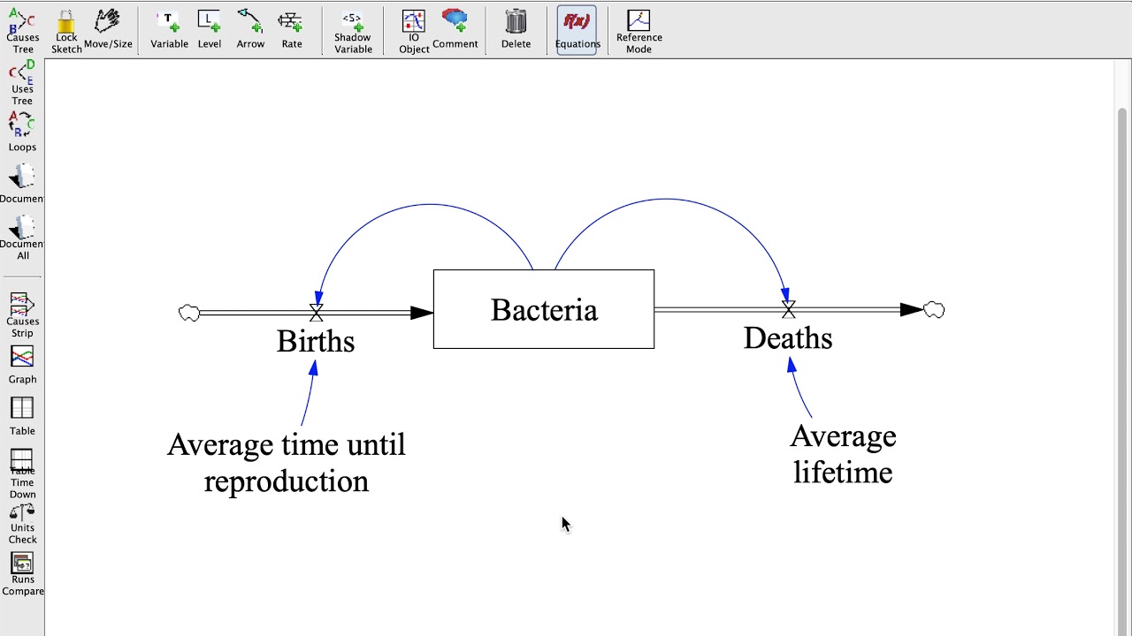Image resolution: width=1132 pixels, height=636 pixels.
Task: Select the Bacteria stock box
Action: (544, 309)
